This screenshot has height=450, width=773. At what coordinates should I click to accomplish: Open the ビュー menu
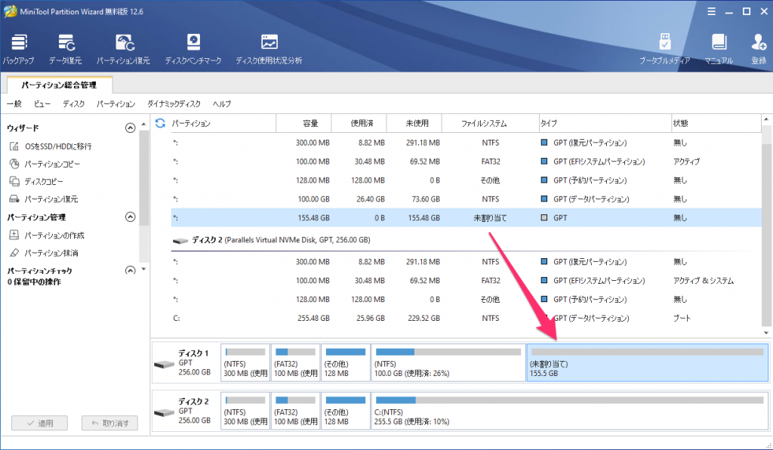pyautogui.click(x=42, y=104)
